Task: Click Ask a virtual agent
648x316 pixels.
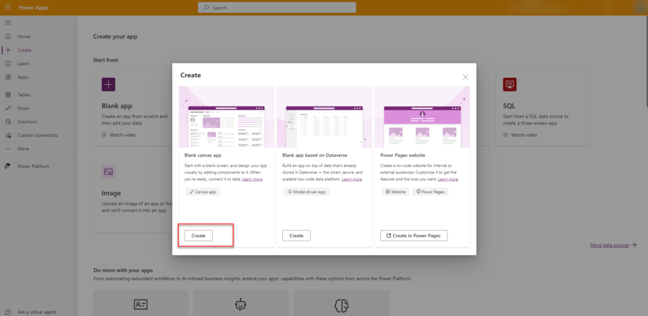Action: (x=38, y=312)
